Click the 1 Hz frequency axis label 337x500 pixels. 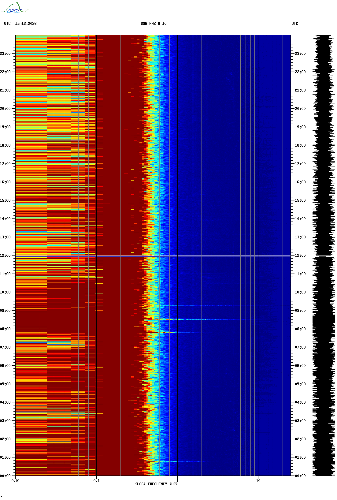click(177, 481)
